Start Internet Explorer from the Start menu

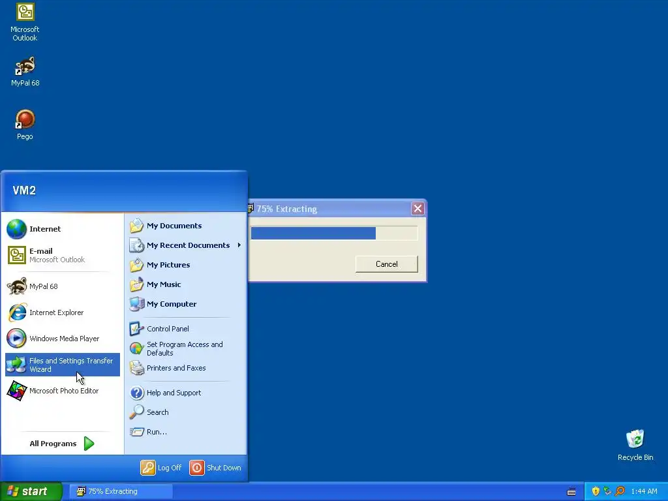[63, 312]
